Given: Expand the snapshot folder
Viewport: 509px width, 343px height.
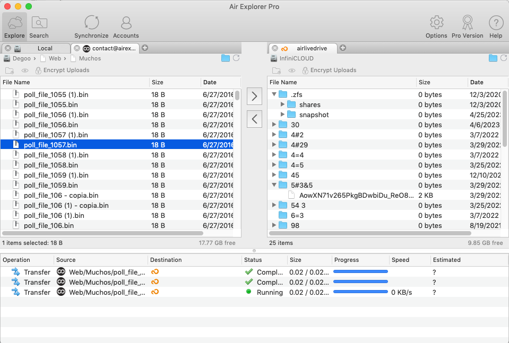Looking at the screenshot, I should [x=282, y=115].
